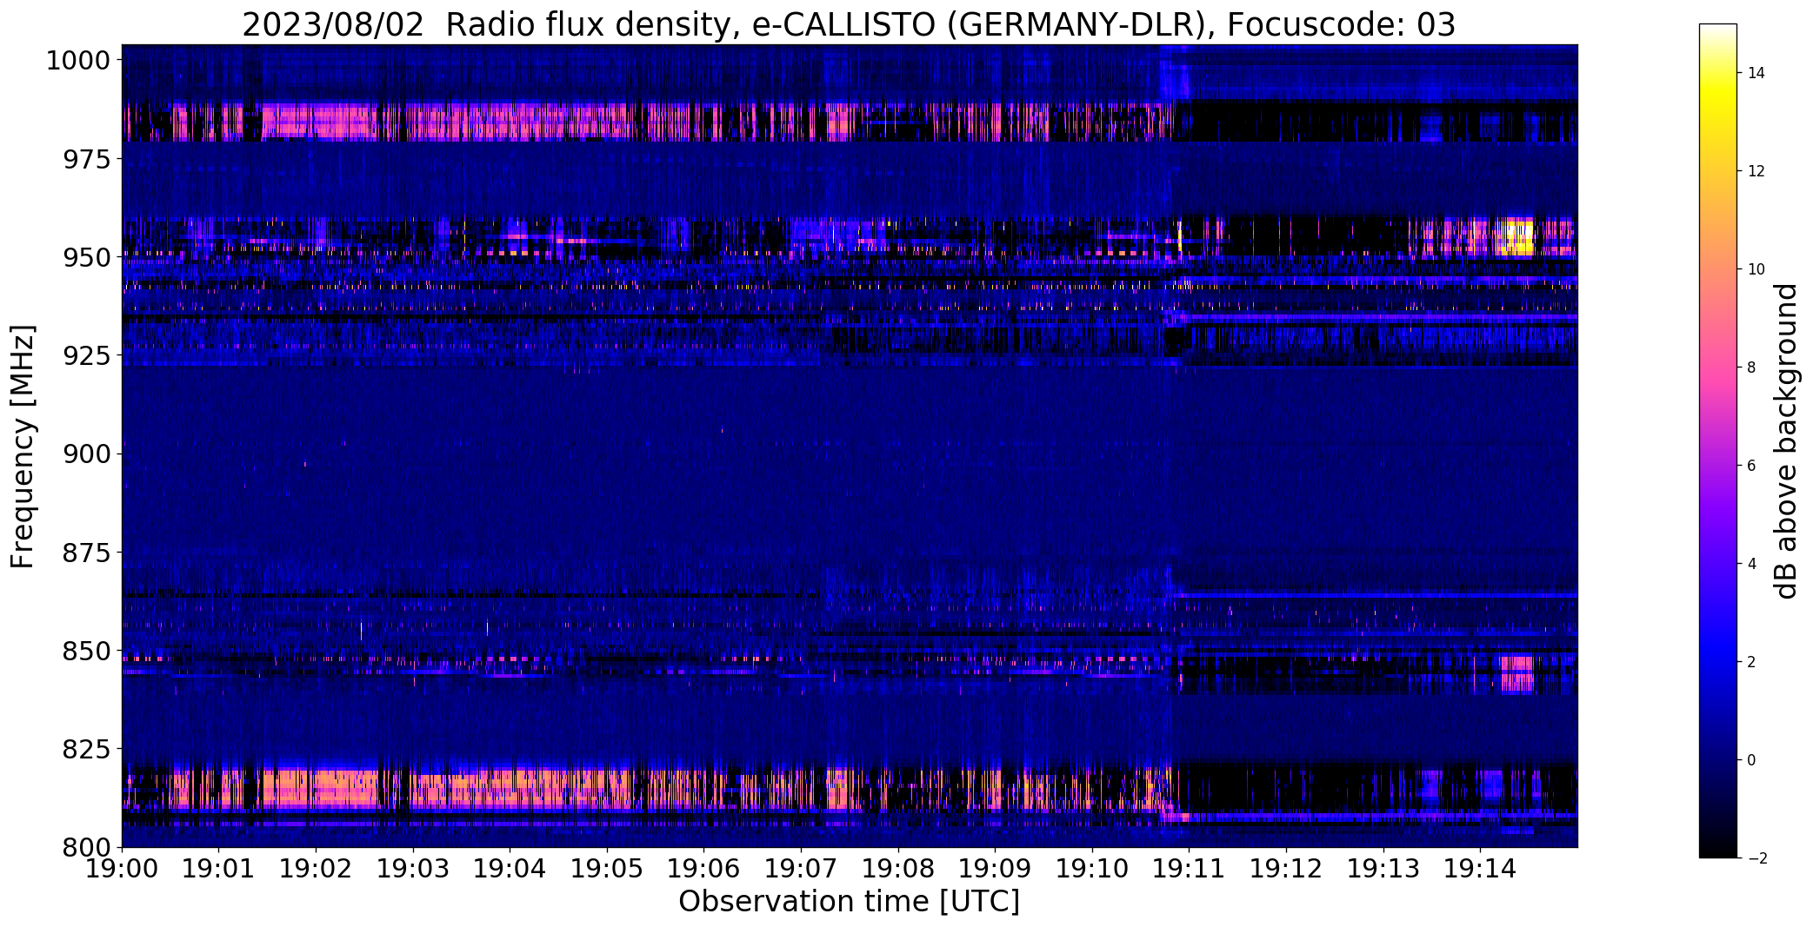The image size is (1813, 927).
Task: Click the 19:08 time tick label
Action: pos(898,868)
